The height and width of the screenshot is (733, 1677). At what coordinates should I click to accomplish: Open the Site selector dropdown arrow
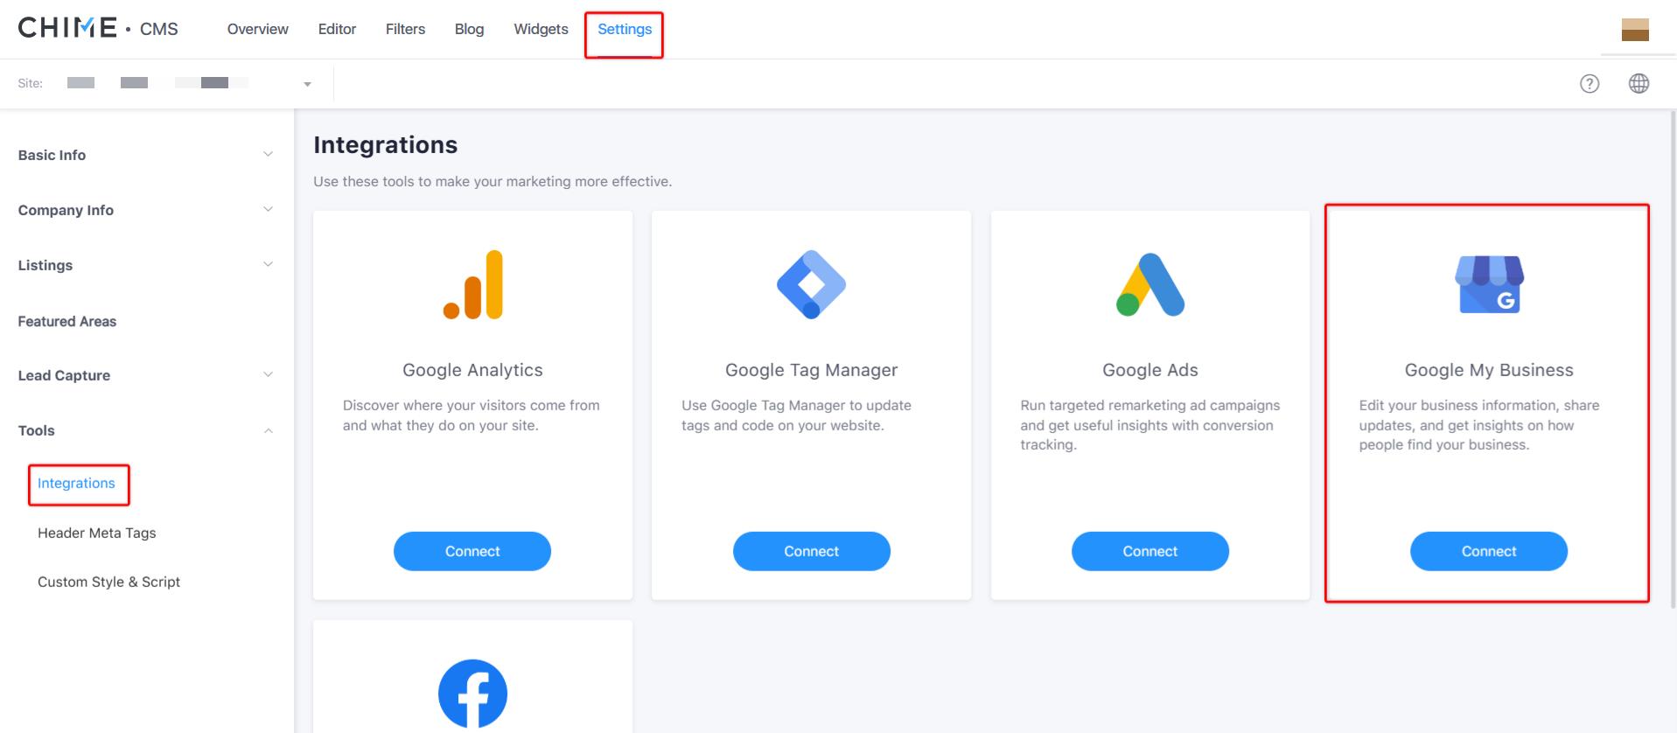pos(307,84)
